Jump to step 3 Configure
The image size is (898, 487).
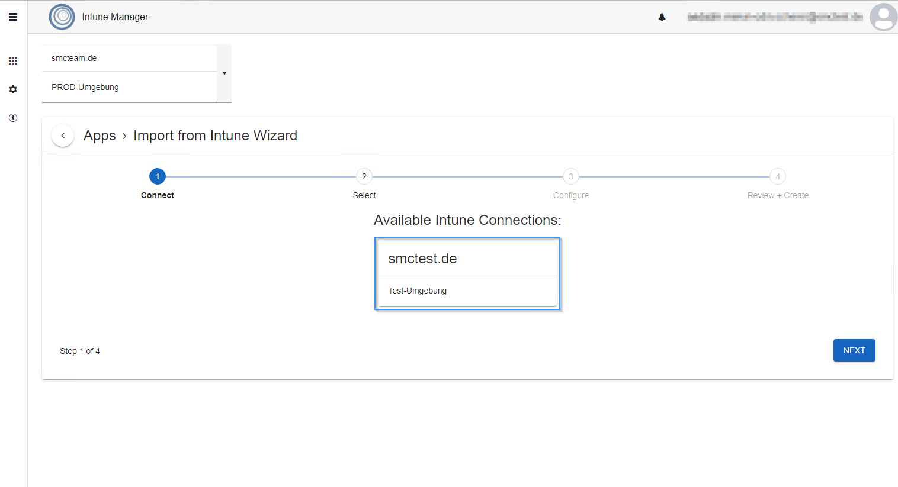point(571,176)
